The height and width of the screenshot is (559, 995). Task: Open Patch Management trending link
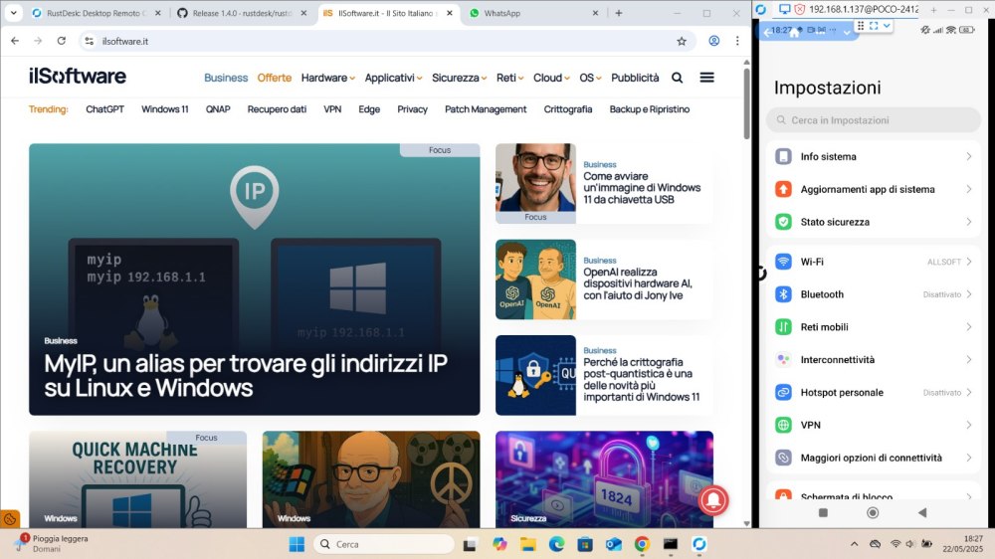click(x=486, y=109)
